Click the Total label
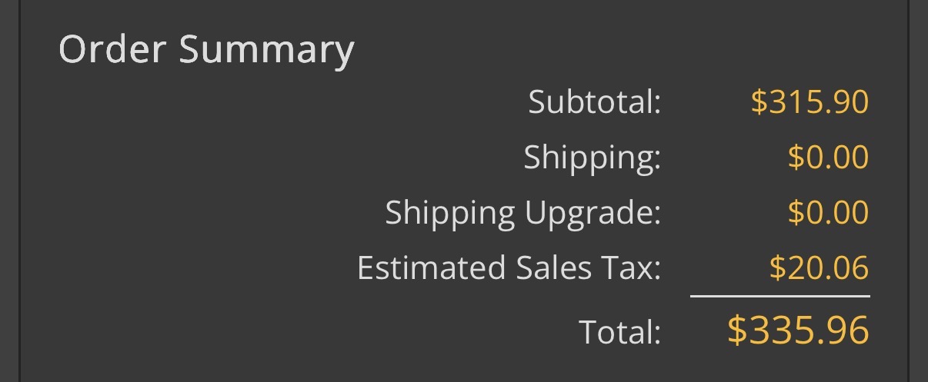928x382 pixels. 619,331
